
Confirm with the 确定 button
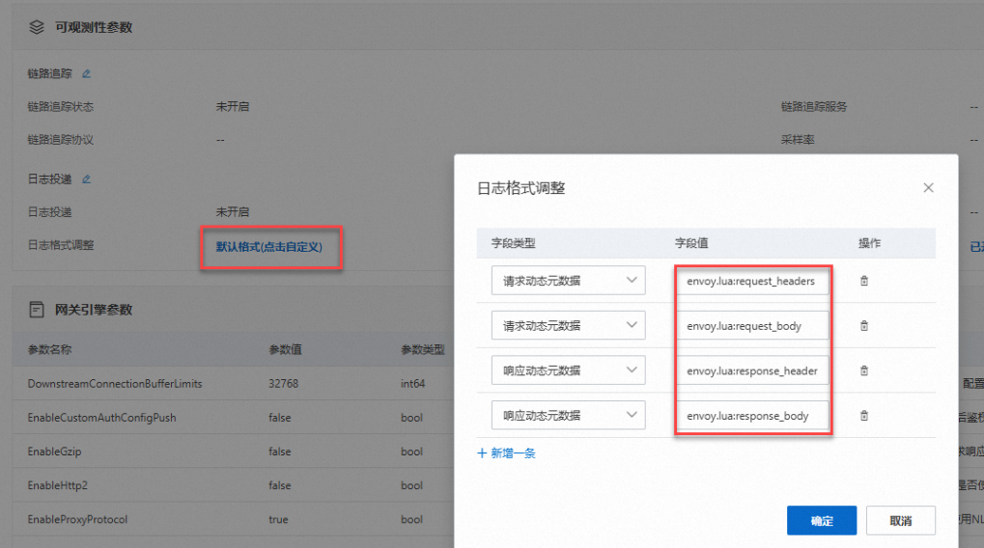822,520
